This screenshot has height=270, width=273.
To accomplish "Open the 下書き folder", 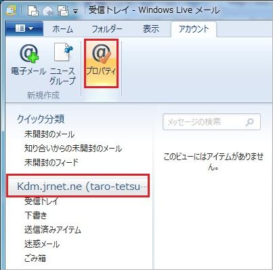I will [36, 215].
